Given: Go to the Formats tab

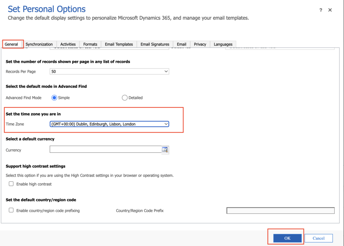Looking at the screenshot, I should (90, 44).
